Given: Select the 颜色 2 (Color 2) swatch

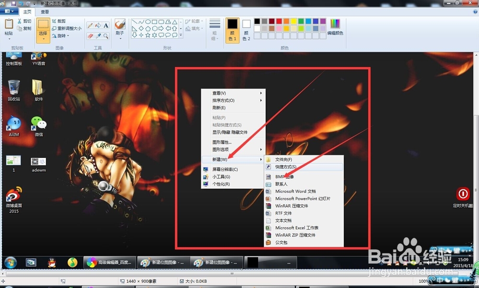Looking at the screenshot, I should 246,30.
